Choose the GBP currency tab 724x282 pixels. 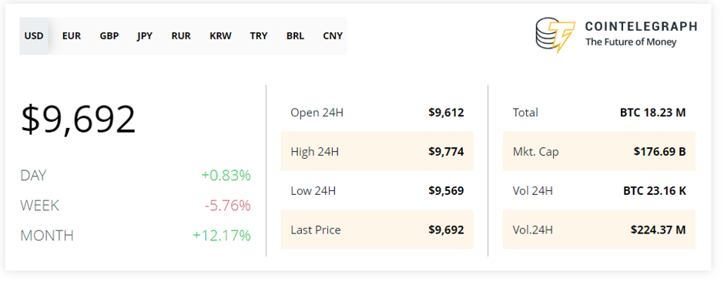click(x=109, y=36)
